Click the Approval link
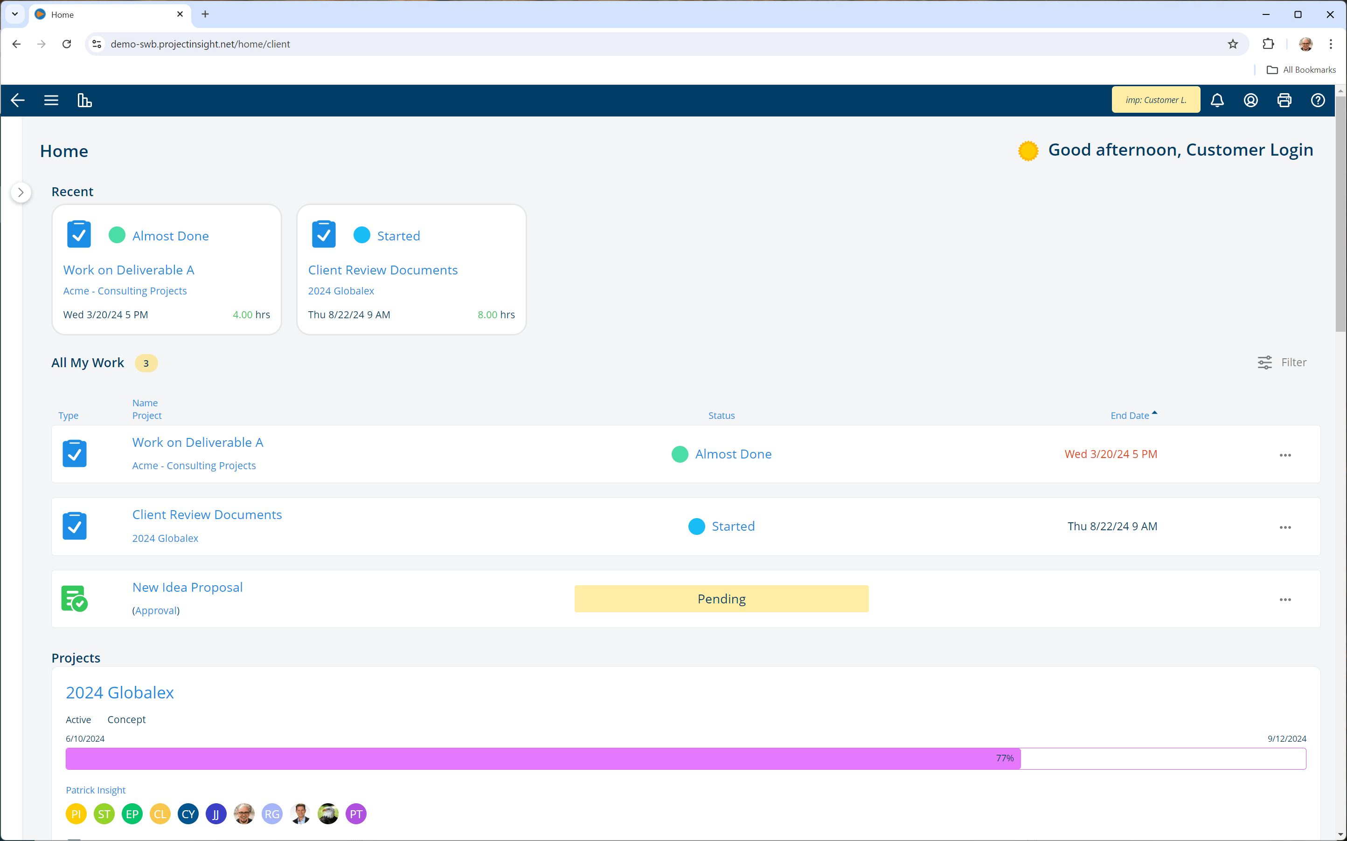 click(x=156, y=611)
